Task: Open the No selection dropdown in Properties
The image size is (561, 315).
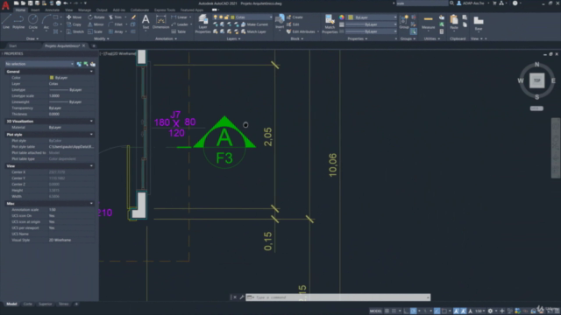Action: click(x=39, y=64)
